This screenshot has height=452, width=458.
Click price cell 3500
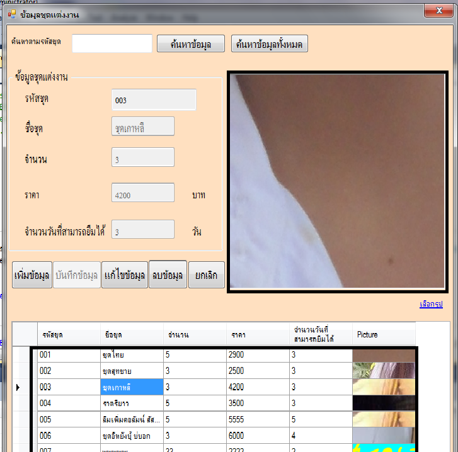[x=258, y=403]
